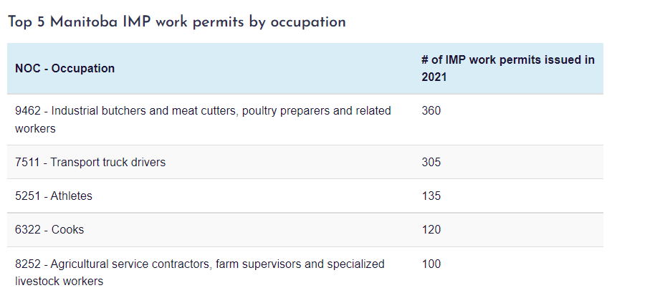Image resolution: width=650 pixels, height=293 pixels.
Task: Select '# of IMP work permits issued' header
Action: click(x=508, y=68)
